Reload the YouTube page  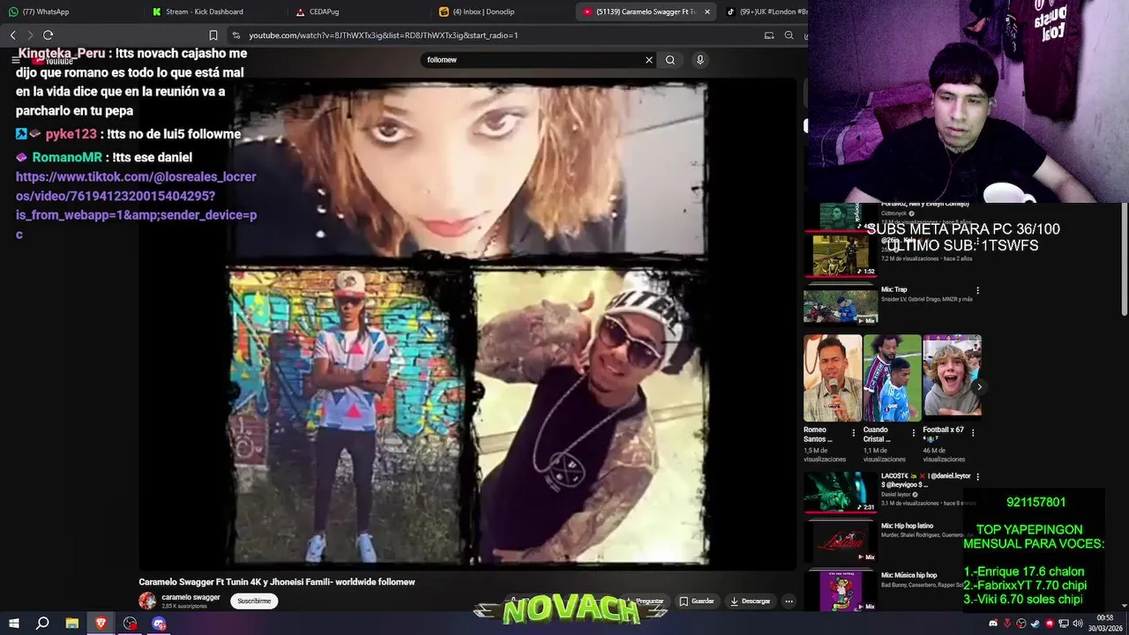pyautogui.click(x=48, y=35)
